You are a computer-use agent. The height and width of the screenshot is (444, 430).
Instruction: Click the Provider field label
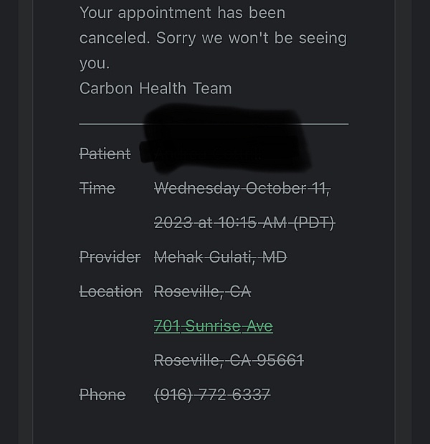[110, 258]
